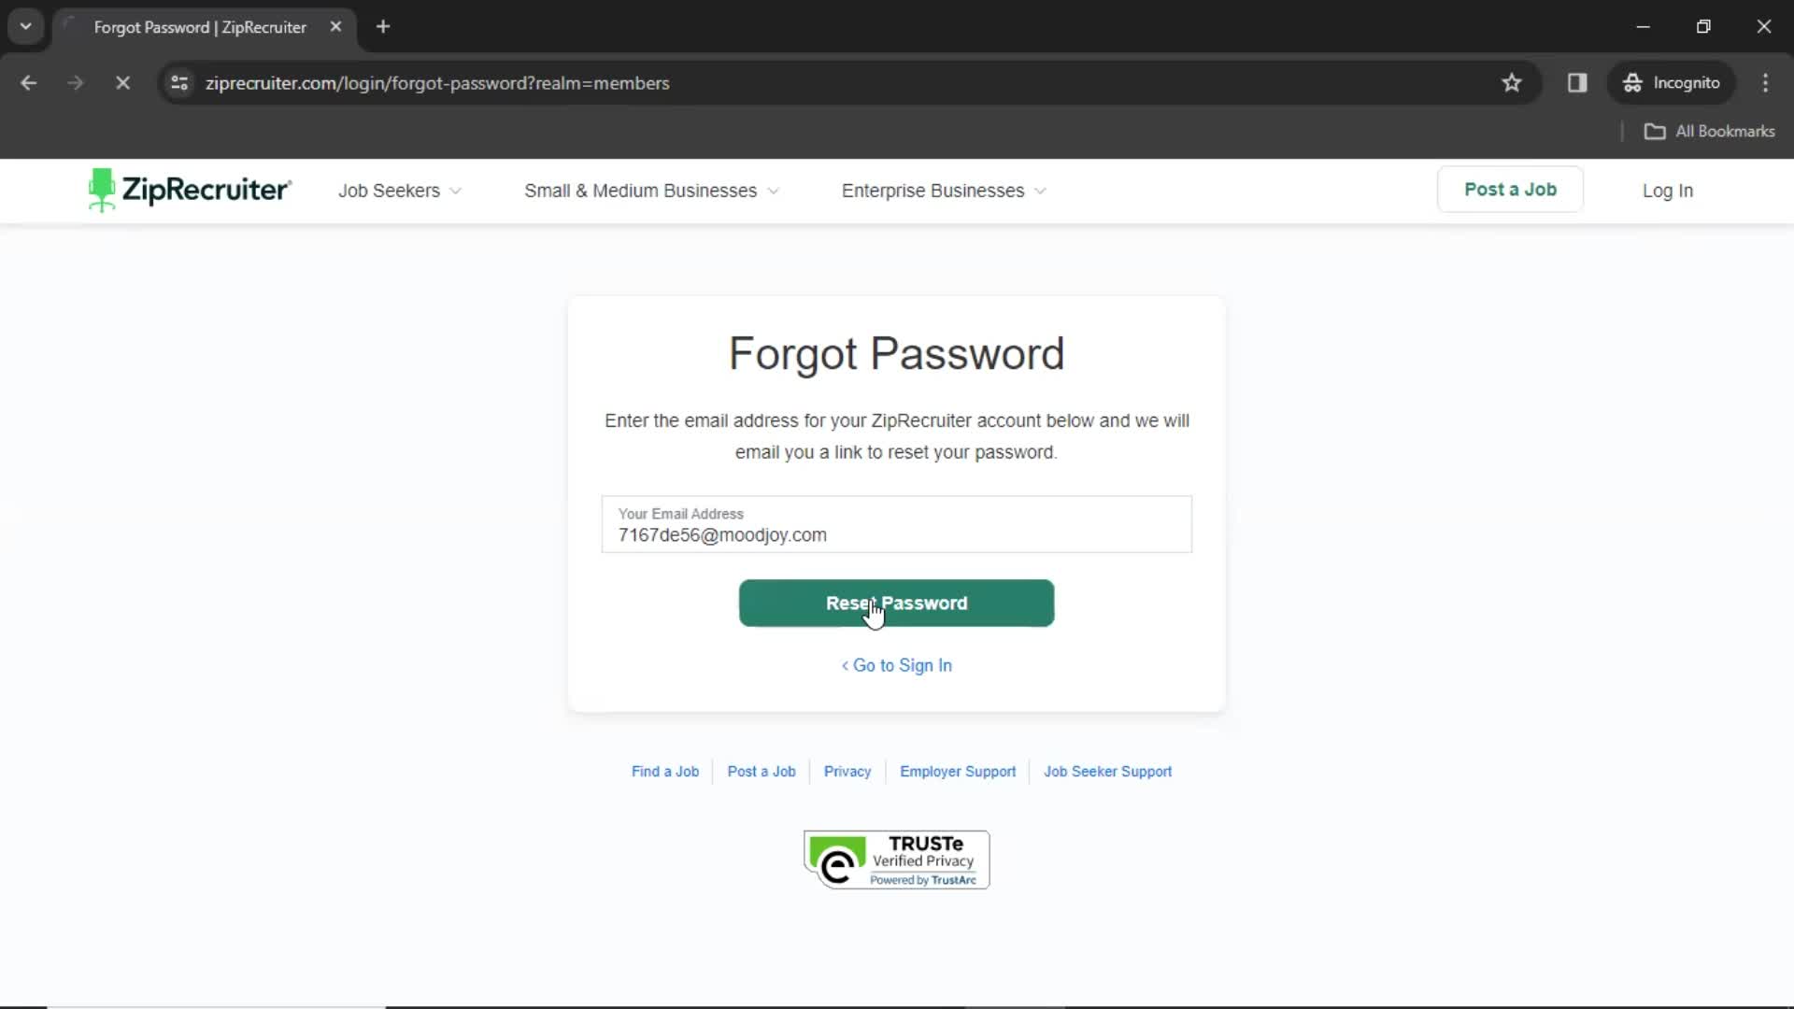Click the back navigation arrow icon

(27, 82)
